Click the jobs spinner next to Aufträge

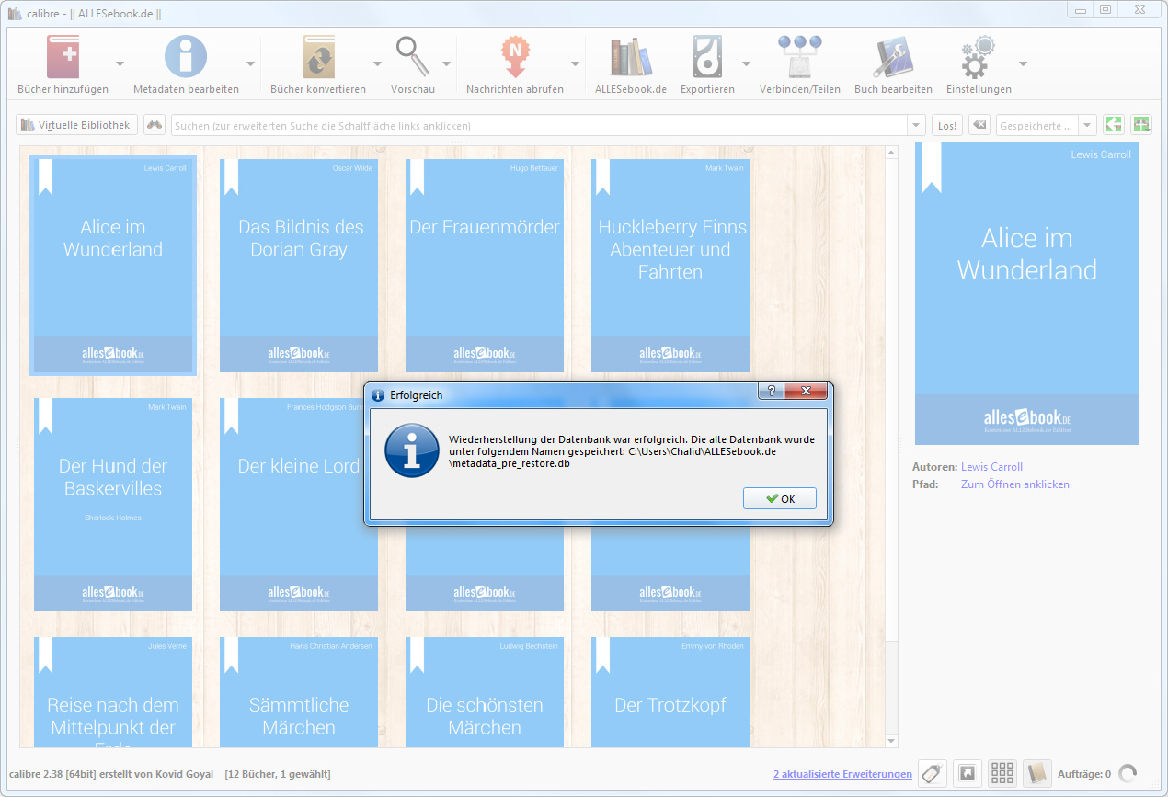point(1128,774)
